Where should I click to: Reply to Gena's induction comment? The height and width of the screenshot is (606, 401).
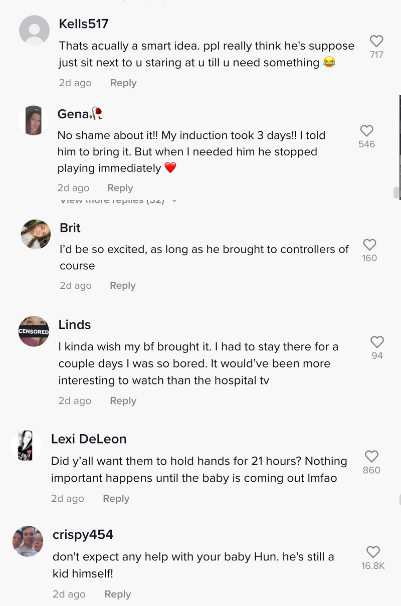click(x=120, y=188)
